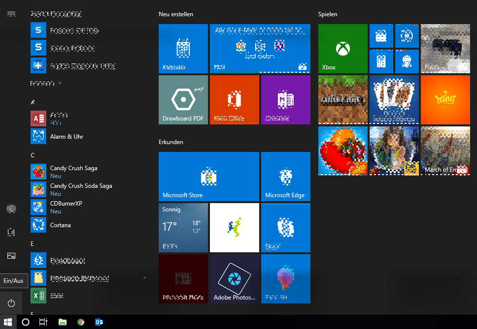This screenshot has height=329, width=477.
Task: Open Candy Crush Soda Saga list entry
Action: [x=88, y=189]
